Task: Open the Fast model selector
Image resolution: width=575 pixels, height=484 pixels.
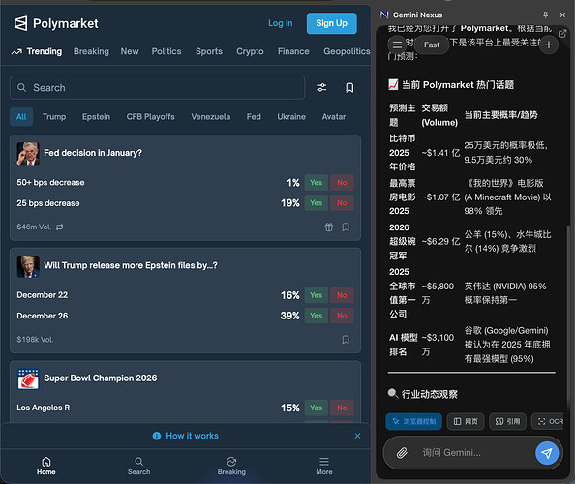Action: click(432, 45)
